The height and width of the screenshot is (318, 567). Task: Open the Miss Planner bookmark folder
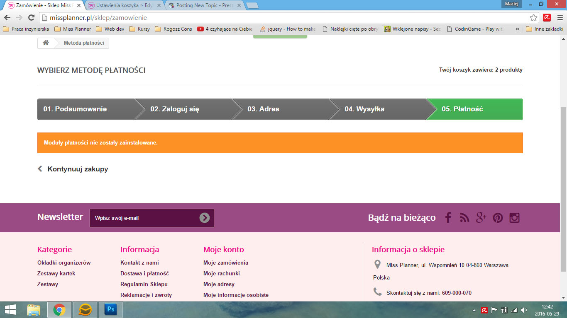tap(73, 29)
